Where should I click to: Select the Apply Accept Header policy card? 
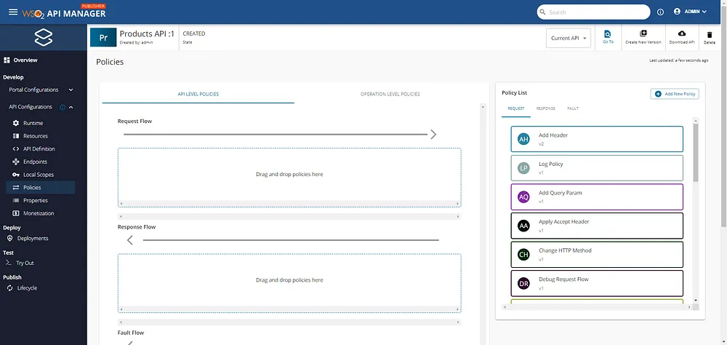[x=597, y=226]
